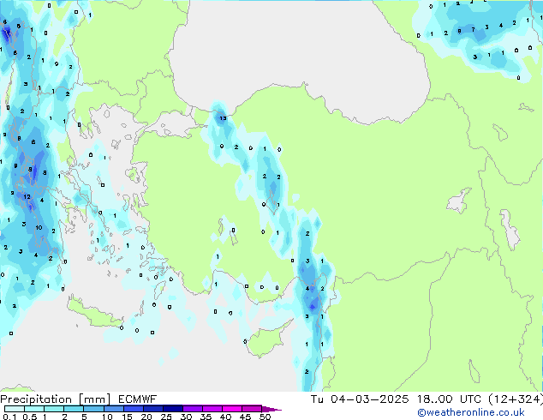This screenshot has width=543, height=420.
Task: Click the Precipitation [mm] title text
Action: click(55, 399)
